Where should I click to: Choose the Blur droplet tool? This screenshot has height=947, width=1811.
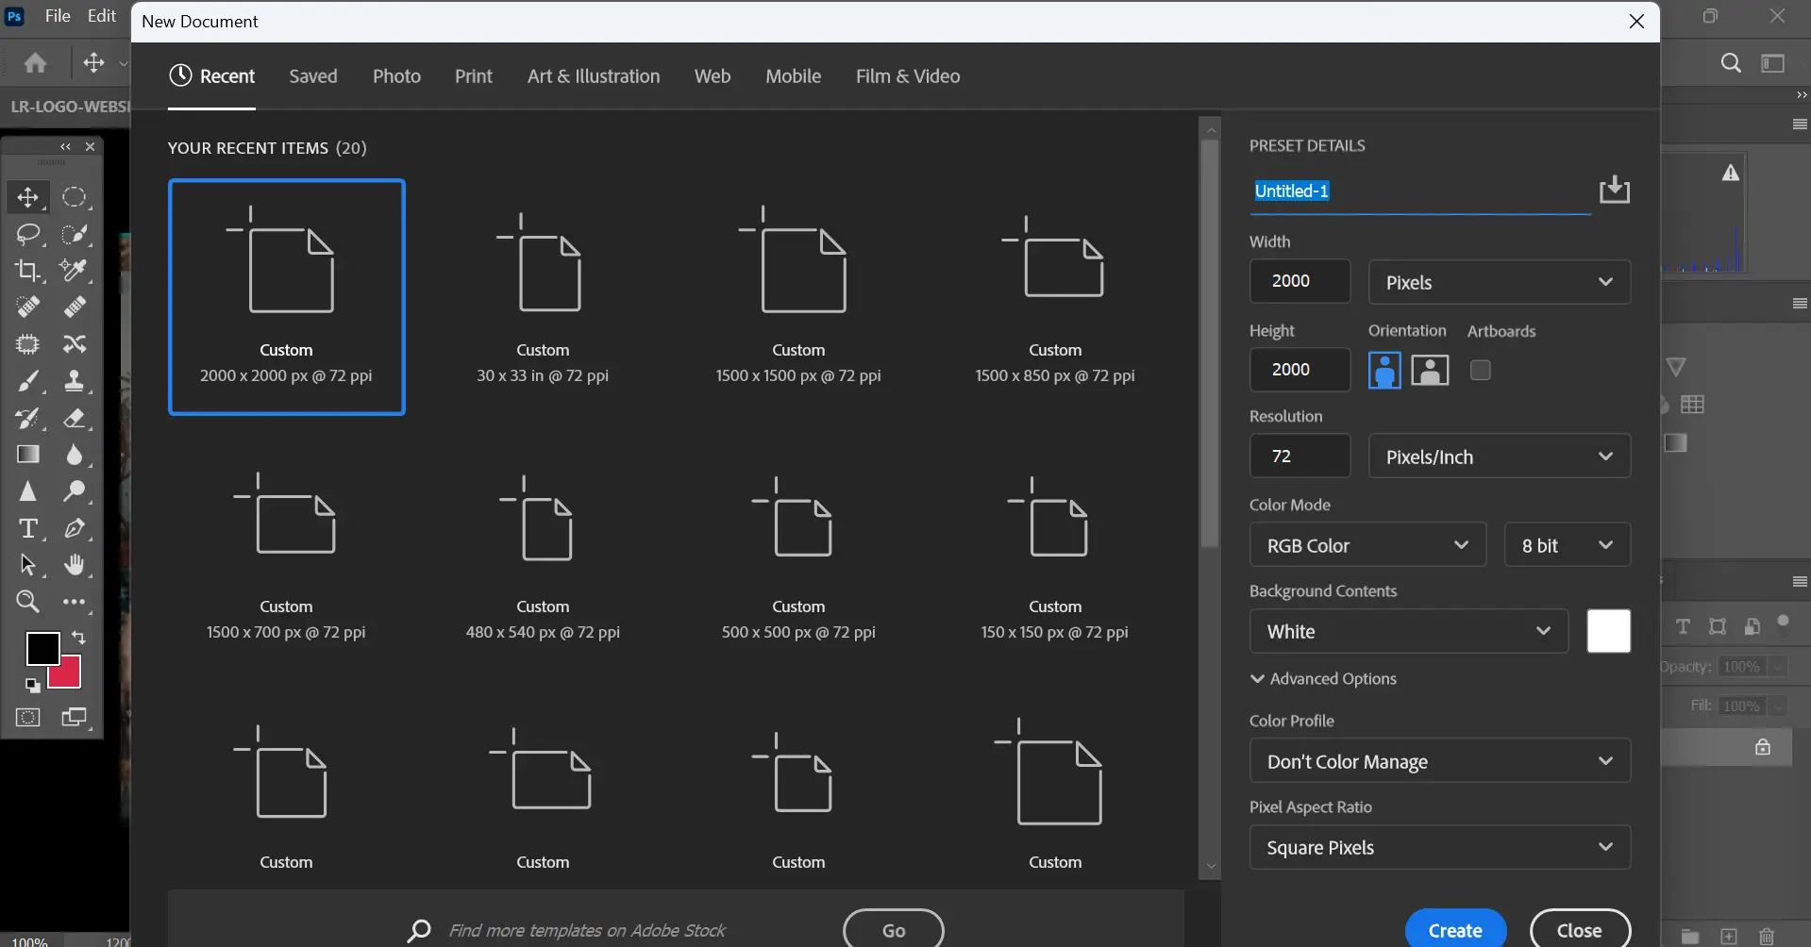(x=75, y=455)
